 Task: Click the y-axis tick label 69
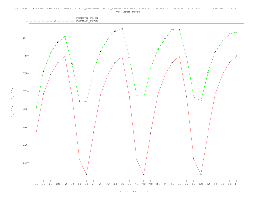click(x=25, y=109)
